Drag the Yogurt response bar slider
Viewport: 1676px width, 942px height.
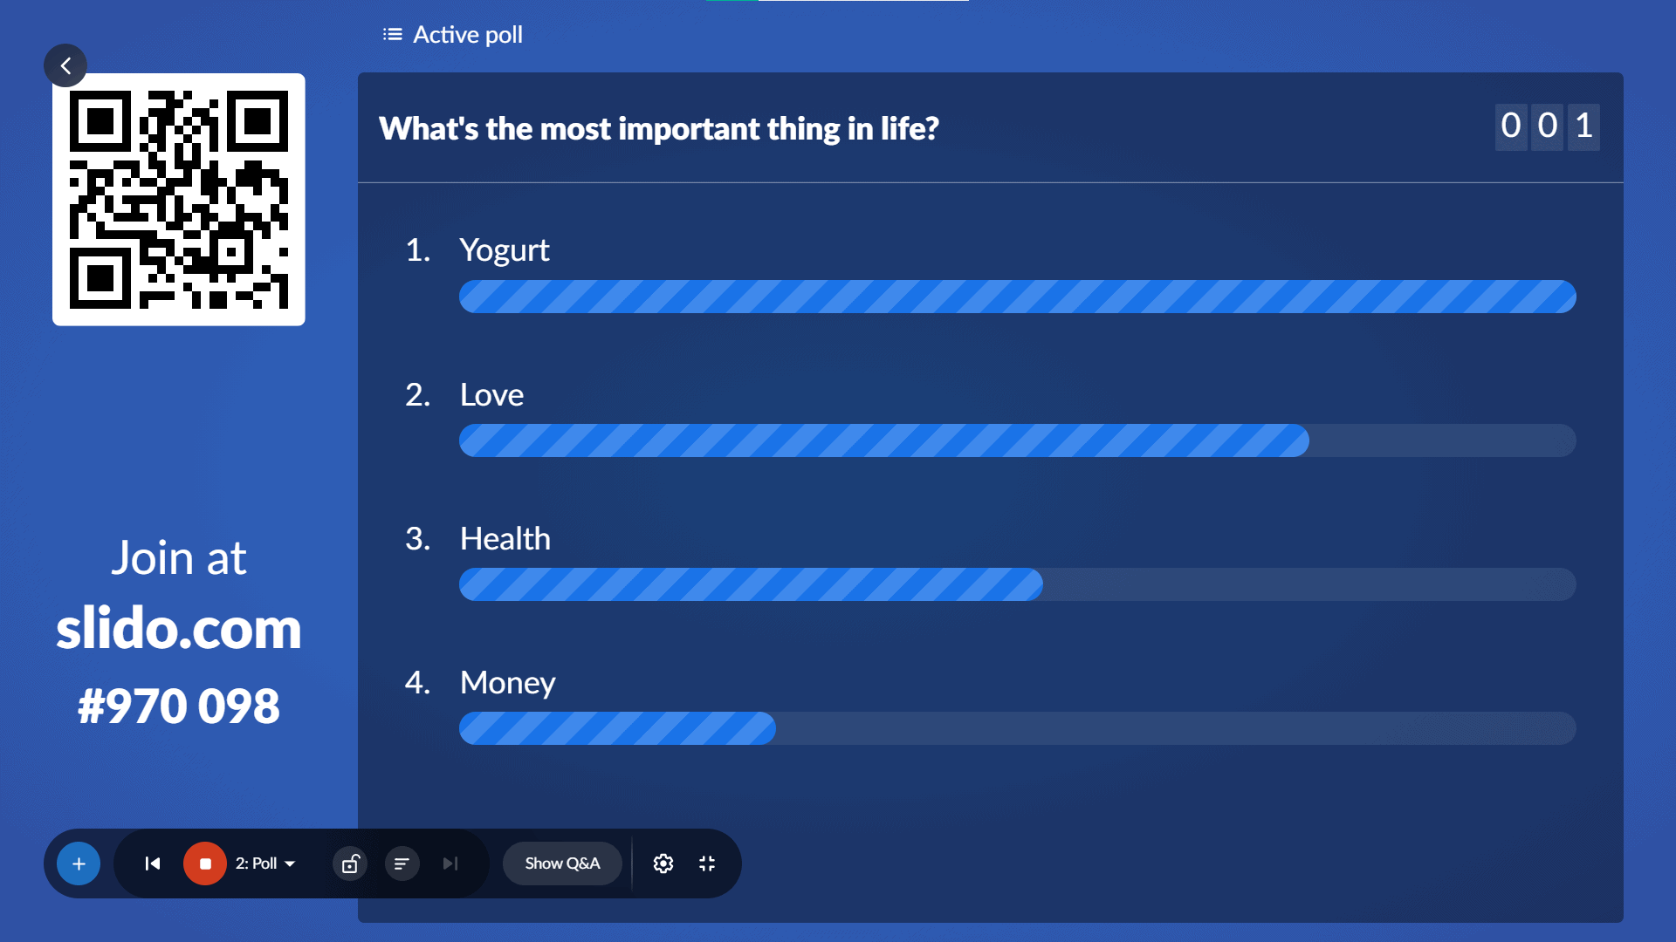coord(1567,297)
